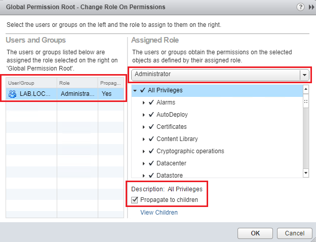Click the LAB.LOC group user icon
Viewport: 316px width, 242px height.
tap(13, 93)
